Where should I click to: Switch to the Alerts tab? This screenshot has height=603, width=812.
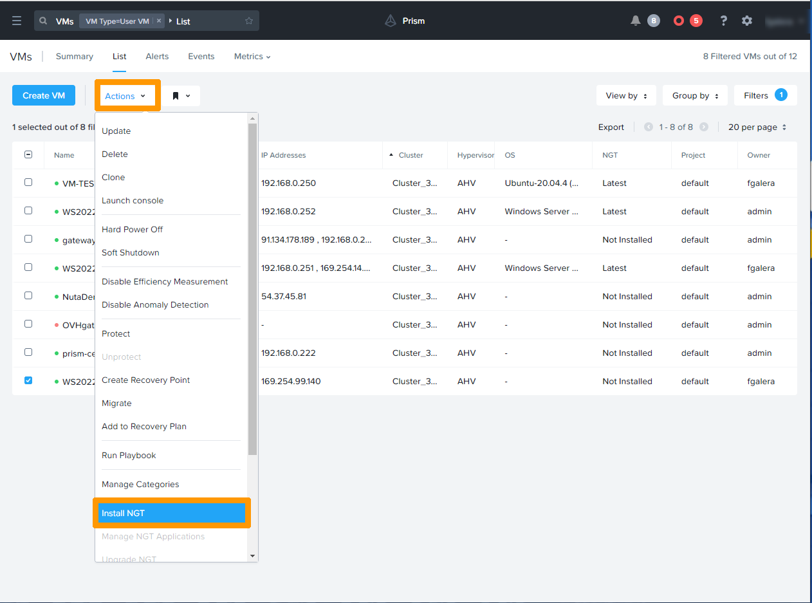pyautogui.click(x=157, y=57)
